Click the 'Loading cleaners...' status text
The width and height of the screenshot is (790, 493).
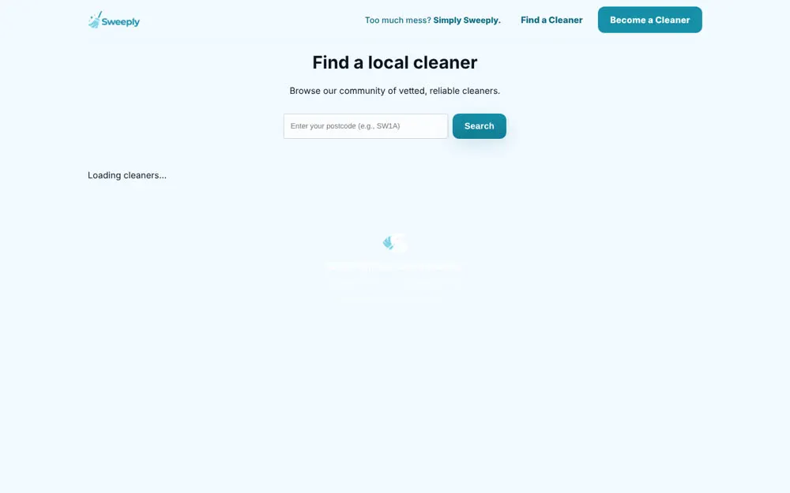[x=127, y=176]
